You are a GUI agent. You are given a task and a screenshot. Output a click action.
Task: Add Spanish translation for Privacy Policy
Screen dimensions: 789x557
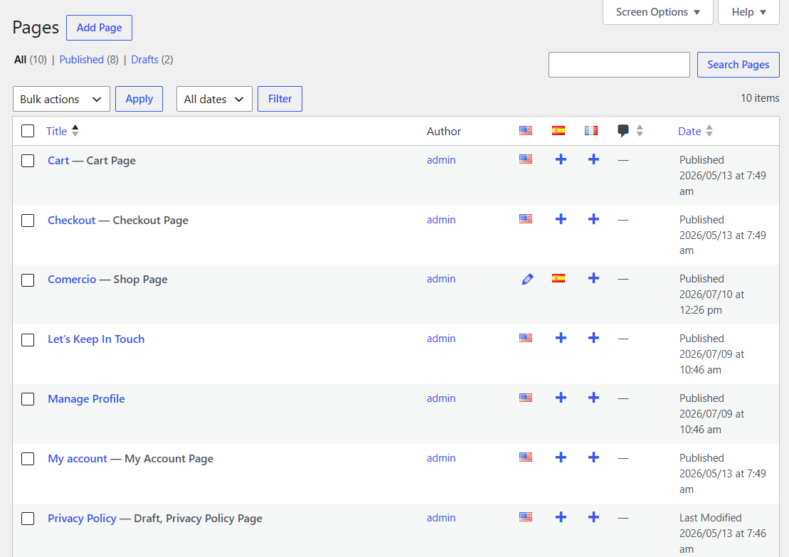[x=561, y=516]
